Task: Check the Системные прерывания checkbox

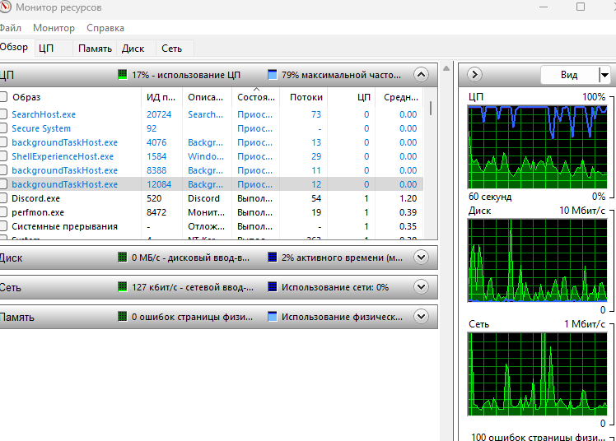Action: (3, 226)
